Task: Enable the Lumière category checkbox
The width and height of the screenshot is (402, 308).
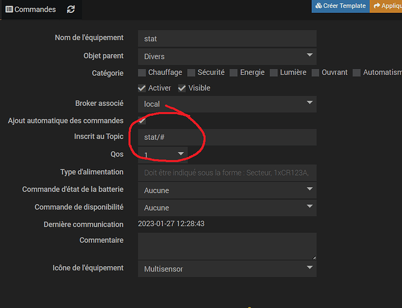Action: point(274,73)
